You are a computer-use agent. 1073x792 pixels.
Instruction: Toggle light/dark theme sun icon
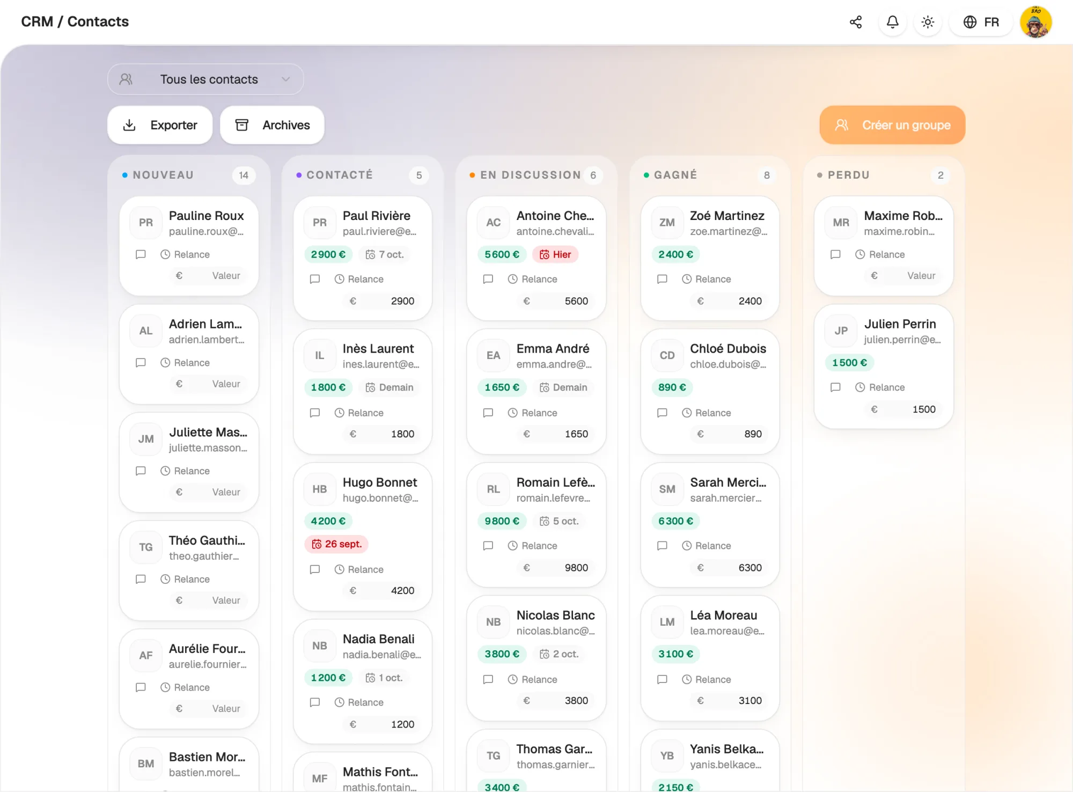point(928,22)
